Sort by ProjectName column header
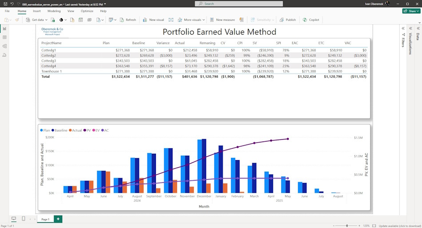The height and width of the screenshot is (228, 422). click(52, 43)
